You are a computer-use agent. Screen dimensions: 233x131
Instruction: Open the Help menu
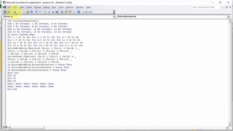pos(88,7)
